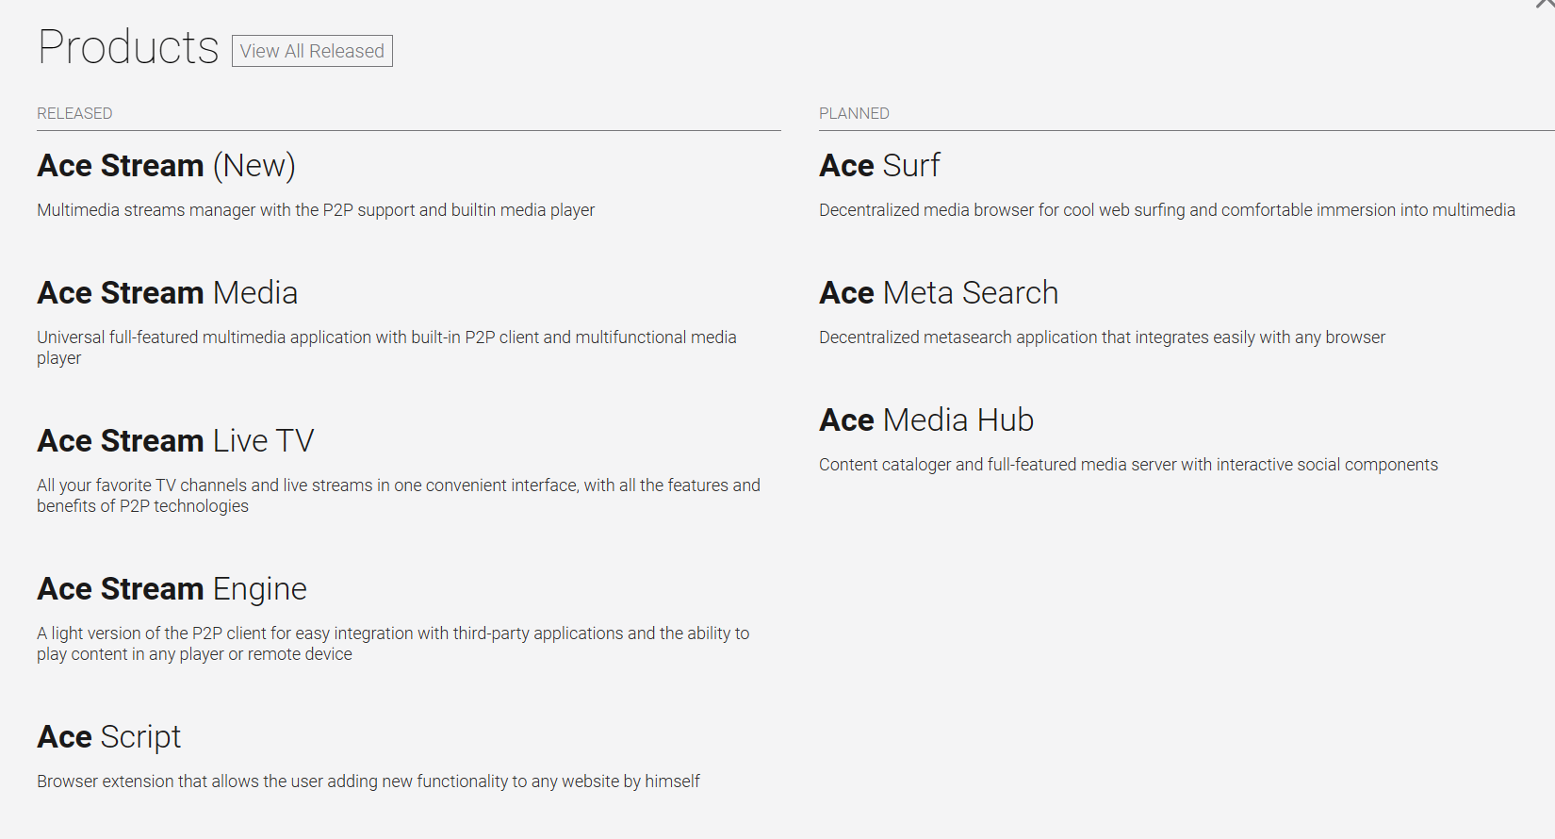Click the decentralized media browser description
This screenshot has width=1555, height=839.
(x=1167, y=210)
